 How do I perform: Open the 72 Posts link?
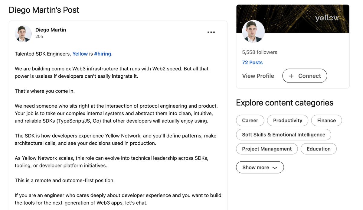pyautogui.click(x=252, y=63)
